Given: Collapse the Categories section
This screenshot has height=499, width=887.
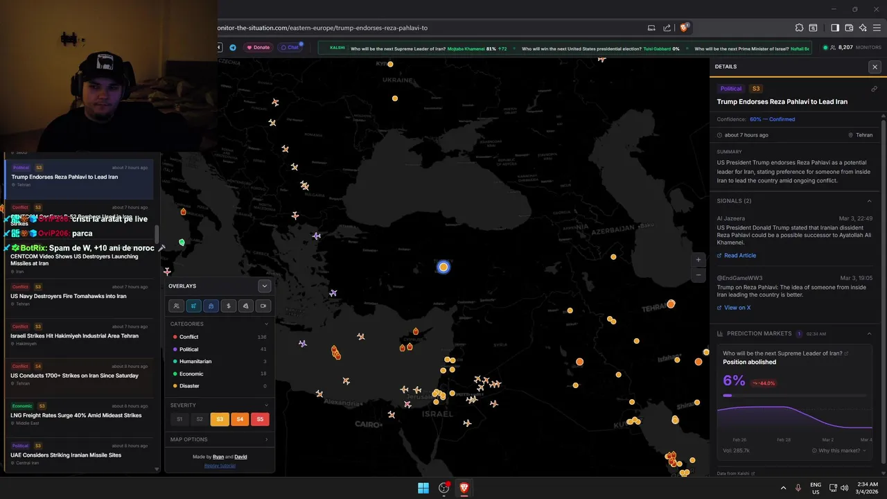Looking at the screenshot, I should pos(266,324).
